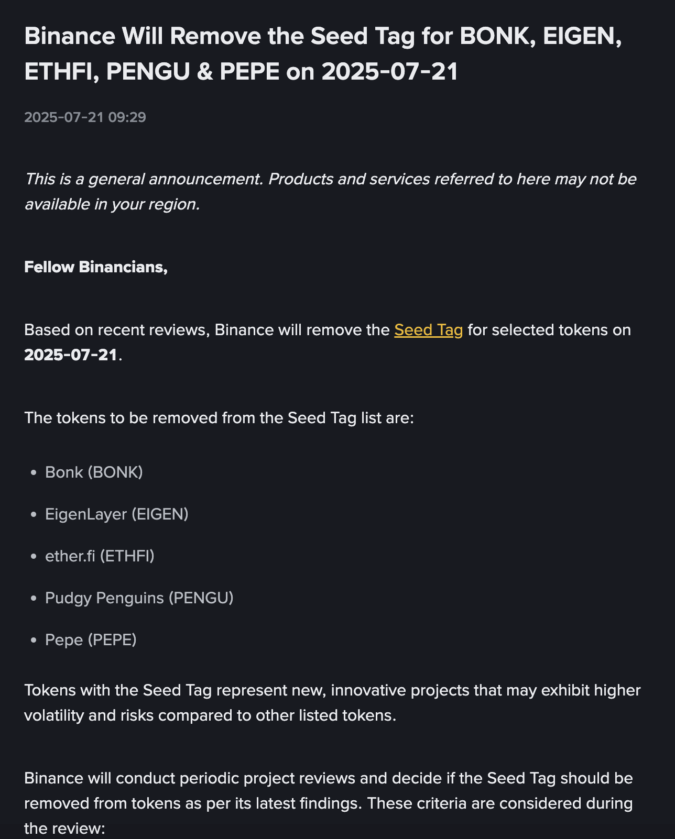Click the bullet point beside Pepe (PEPE)
Image resolution: width=675 pixels, height=839 pixels.
pos(34,641)
